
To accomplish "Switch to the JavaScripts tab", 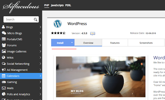I will point(57,5).
